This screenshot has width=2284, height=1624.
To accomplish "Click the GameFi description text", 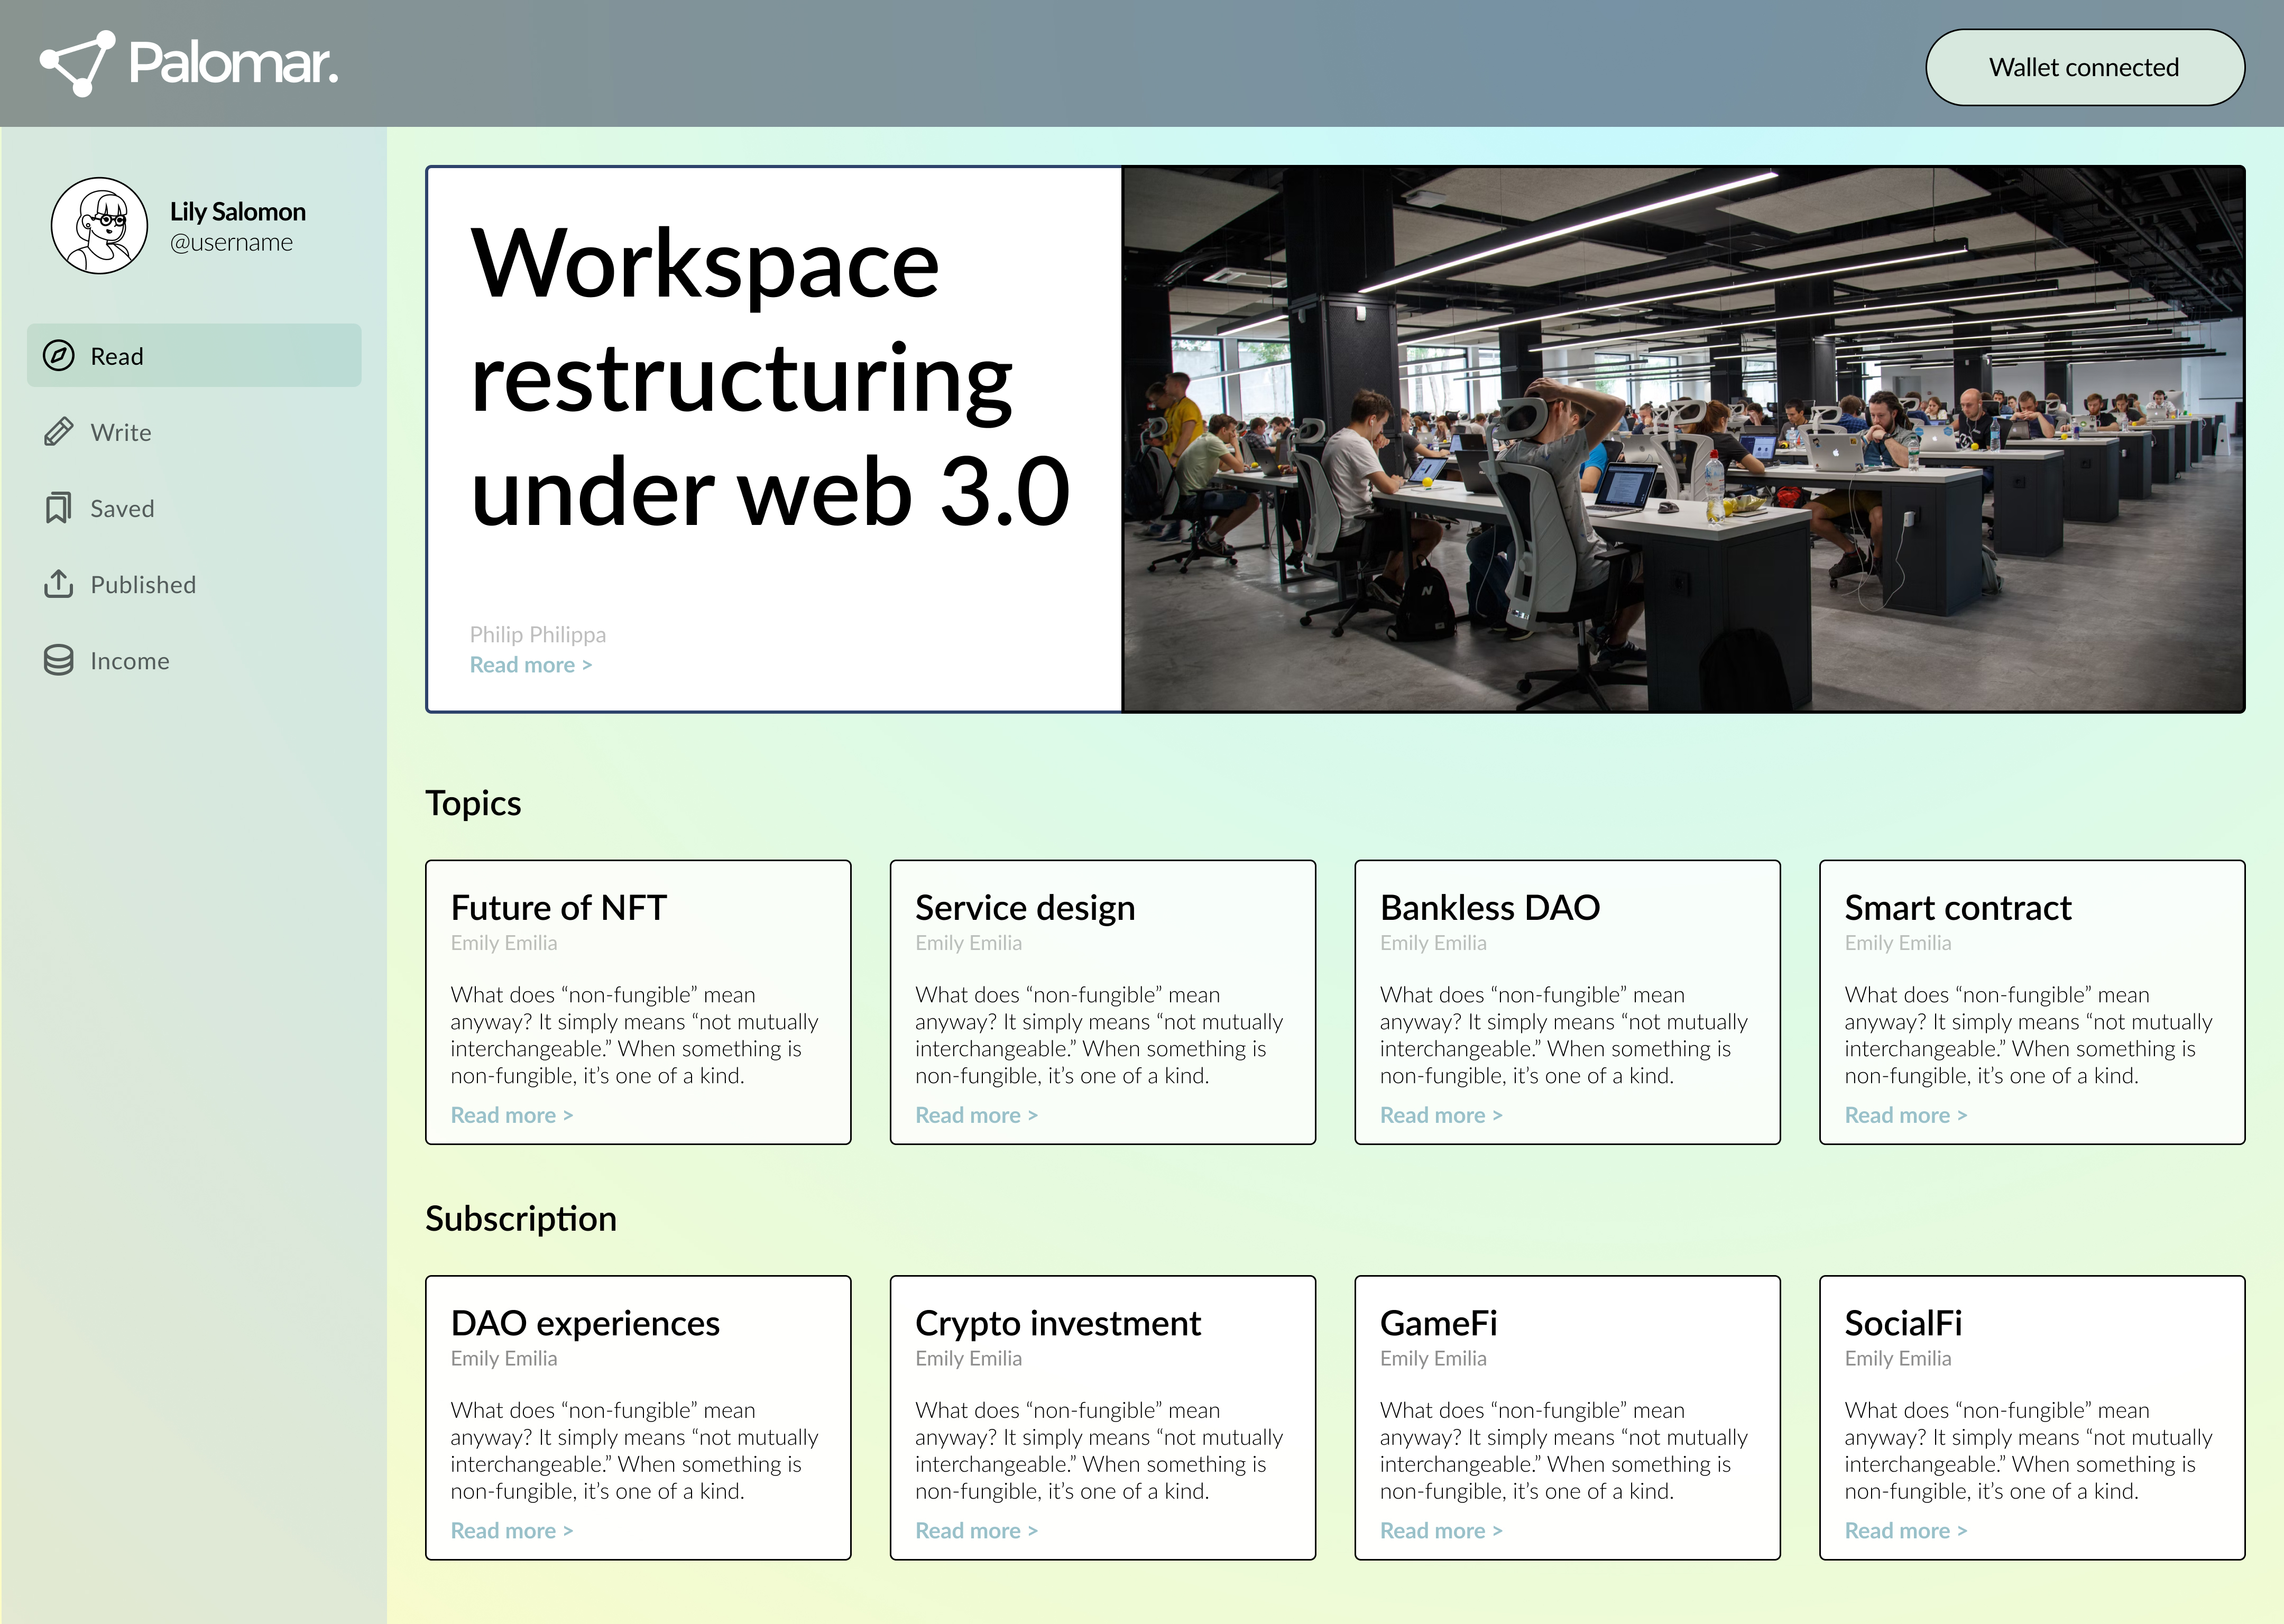I will click(1564, 1451).
